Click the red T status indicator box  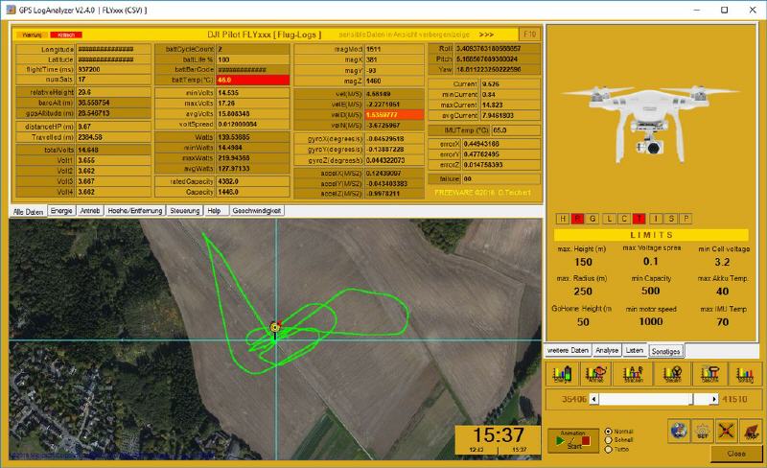[639, 219]
